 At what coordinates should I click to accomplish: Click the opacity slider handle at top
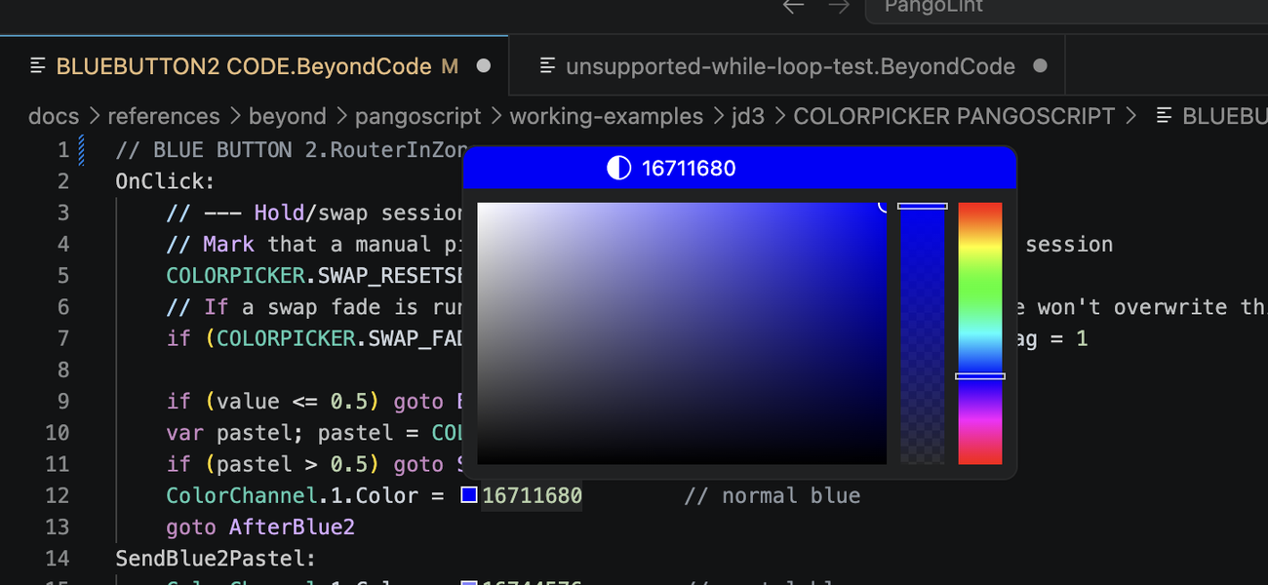coord(922,206)
